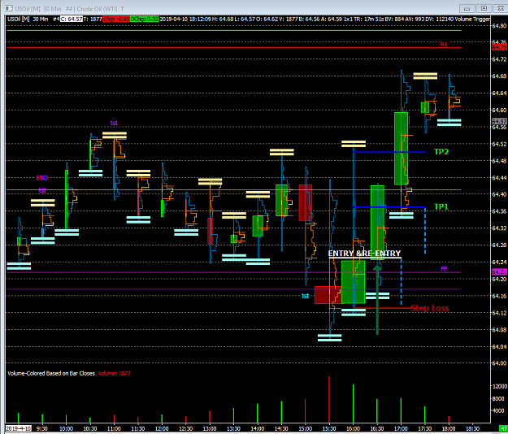Click the '2019-4-10' date label
508x434 pixels.
19,428
